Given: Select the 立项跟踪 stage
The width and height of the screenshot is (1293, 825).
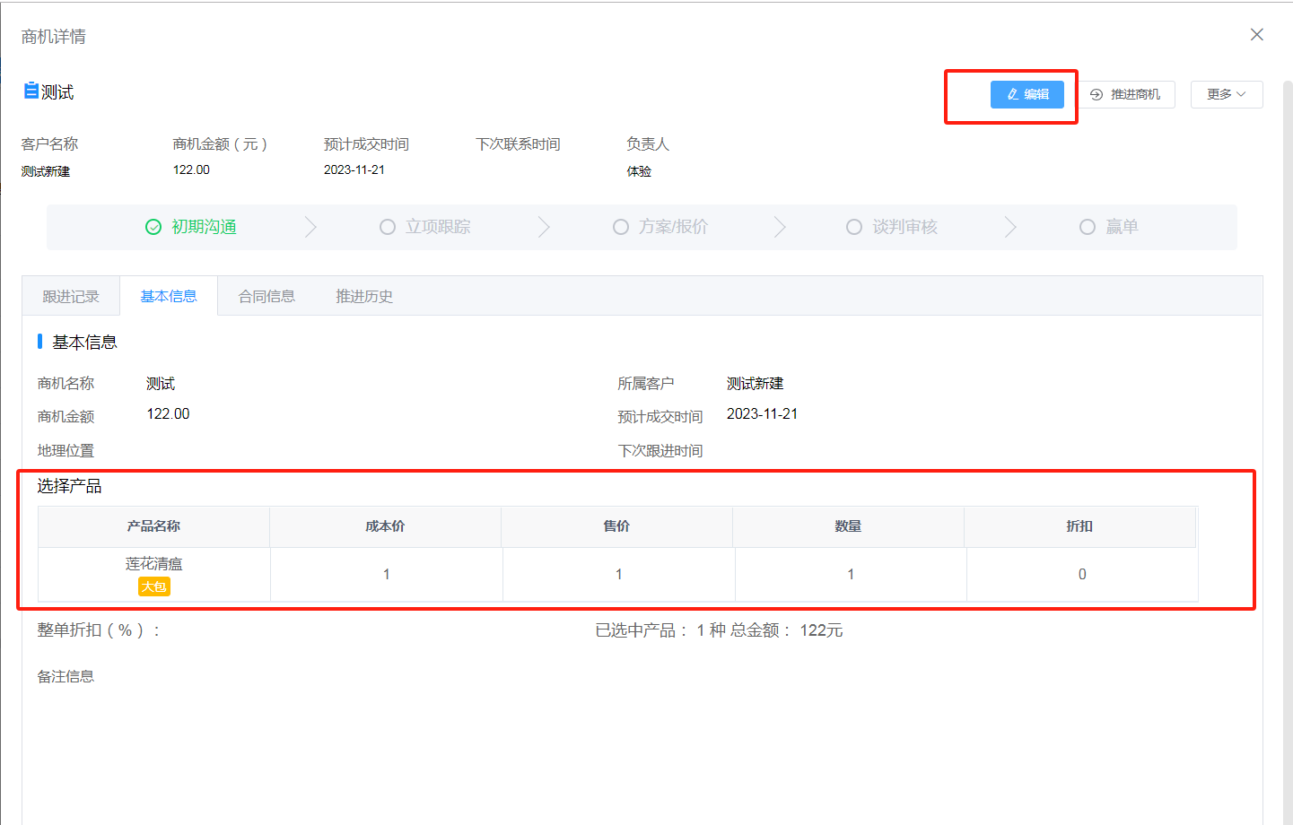Looking at the screenshot, I should (x=425, y=227).
